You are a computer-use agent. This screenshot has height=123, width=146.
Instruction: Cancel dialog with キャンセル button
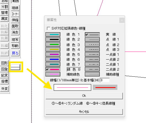click(84, 112)
